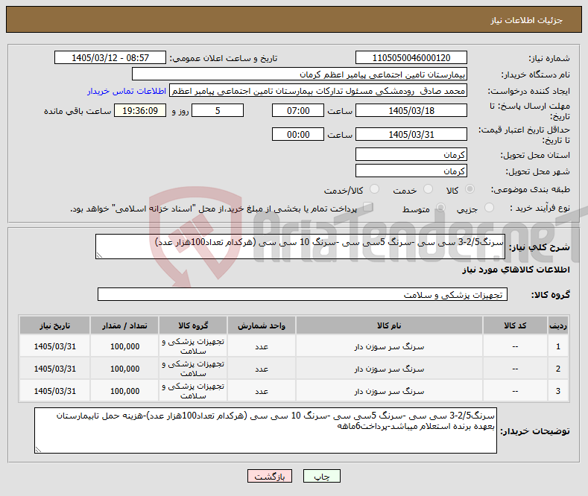Click the کد کالا column header
This screenshot has width=588, height=496.
tap(515, 325)
